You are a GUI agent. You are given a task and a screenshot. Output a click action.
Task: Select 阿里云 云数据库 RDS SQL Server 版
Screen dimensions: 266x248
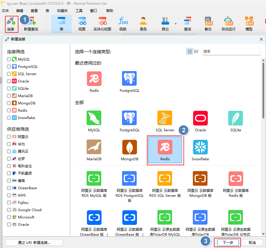[165, 185]
